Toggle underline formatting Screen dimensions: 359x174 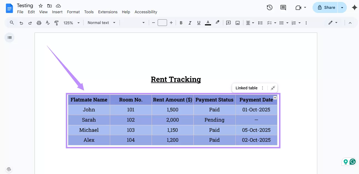(x=199, y=23)
